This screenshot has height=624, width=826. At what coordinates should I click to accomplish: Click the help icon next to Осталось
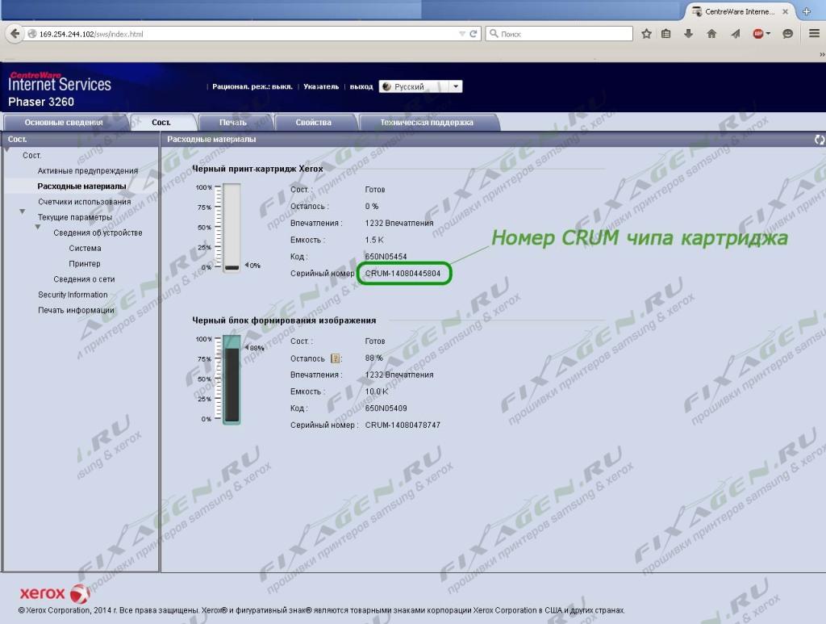(x=336, y=358)
